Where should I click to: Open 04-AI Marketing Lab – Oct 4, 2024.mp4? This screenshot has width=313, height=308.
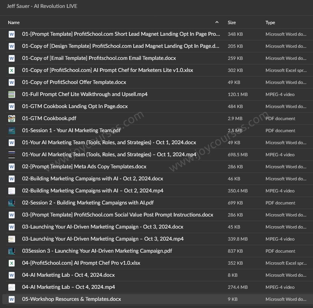pos(69,287)
